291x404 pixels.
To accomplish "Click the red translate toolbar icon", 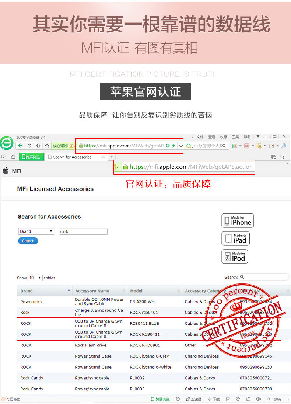I will (x=246, y=146).
